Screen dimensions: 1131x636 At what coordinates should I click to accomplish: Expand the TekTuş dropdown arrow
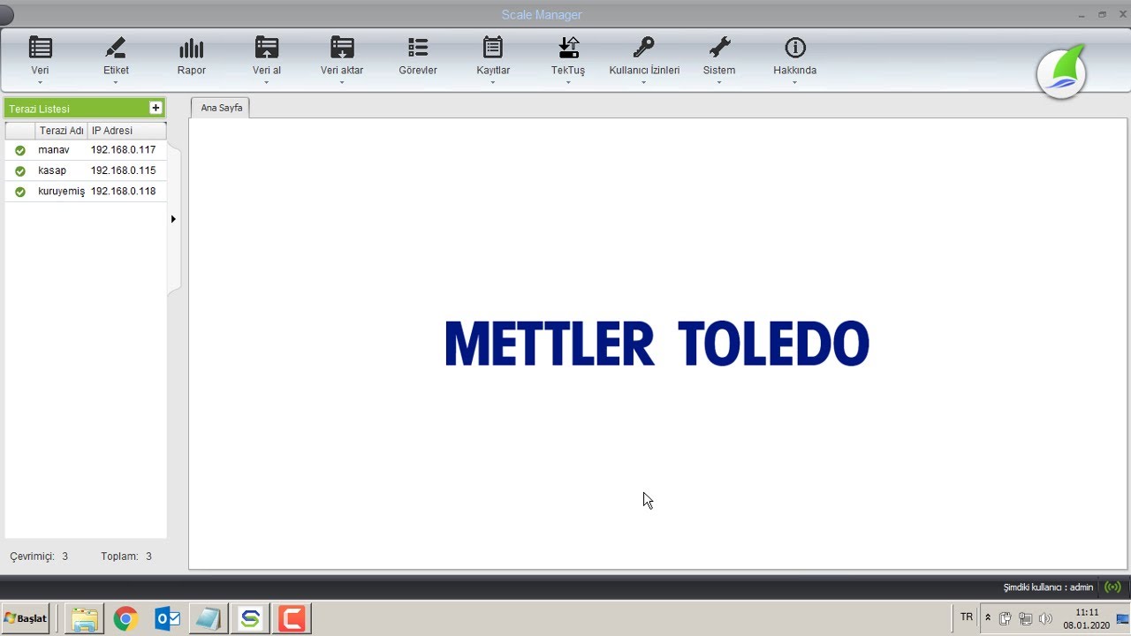point(568,83)
